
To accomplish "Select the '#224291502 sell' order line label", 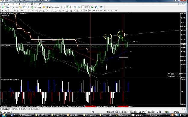I will coord(6,45).
